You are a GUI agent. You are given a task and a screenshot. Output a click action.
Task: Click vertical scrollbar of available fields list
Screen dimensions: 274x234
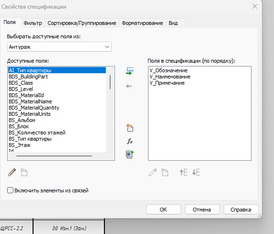(x=110, y=82)
